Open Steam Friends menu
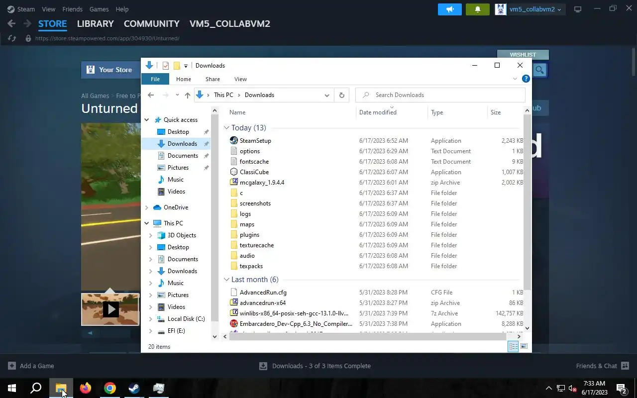The width and height of the screenshot is (637, 398). point(72,9)
